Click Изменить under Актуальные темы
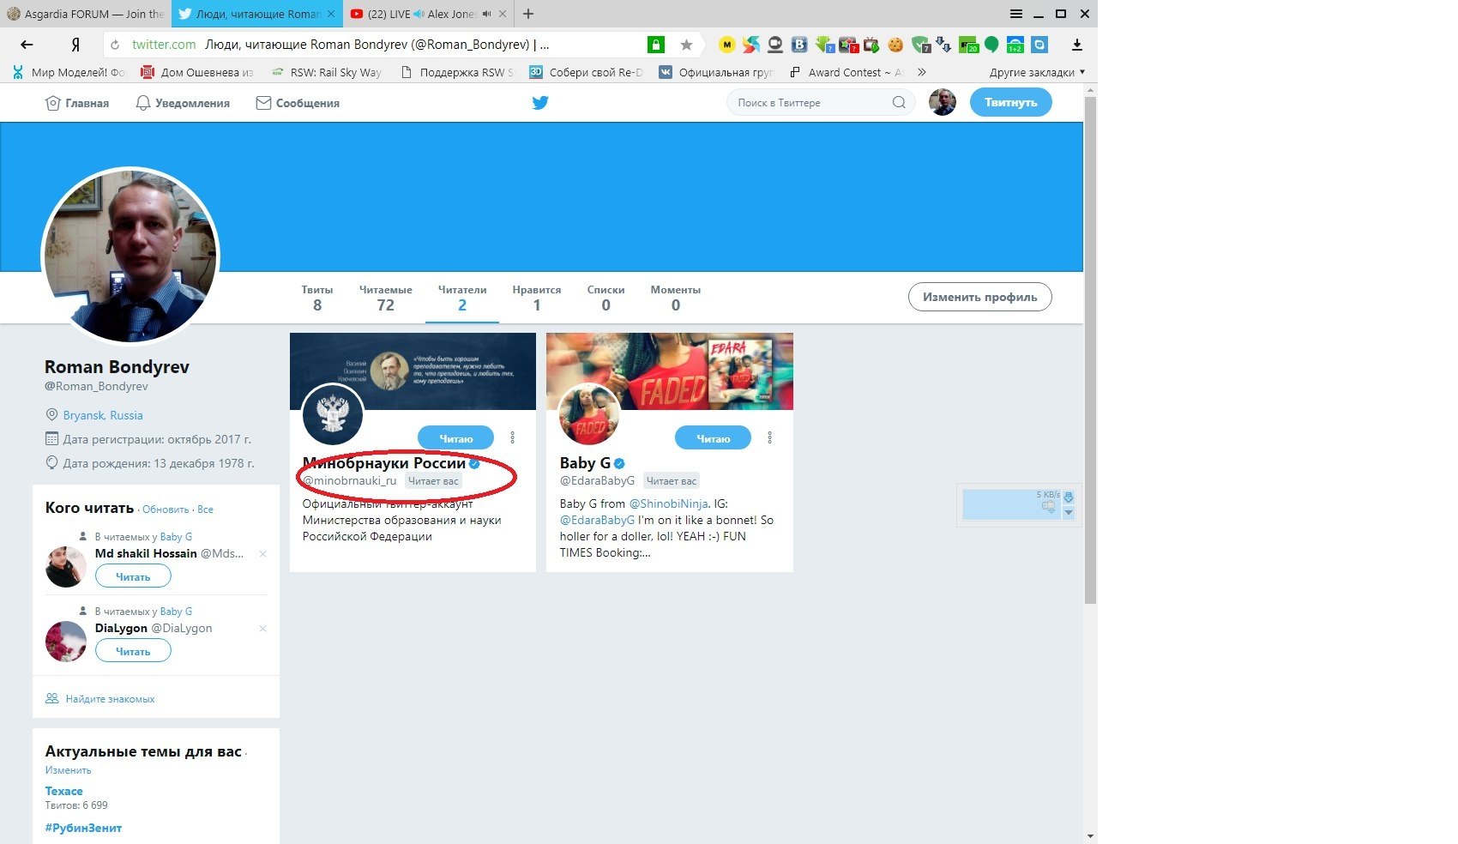The height and width of the screenshot is (844, 1458). 68,770
